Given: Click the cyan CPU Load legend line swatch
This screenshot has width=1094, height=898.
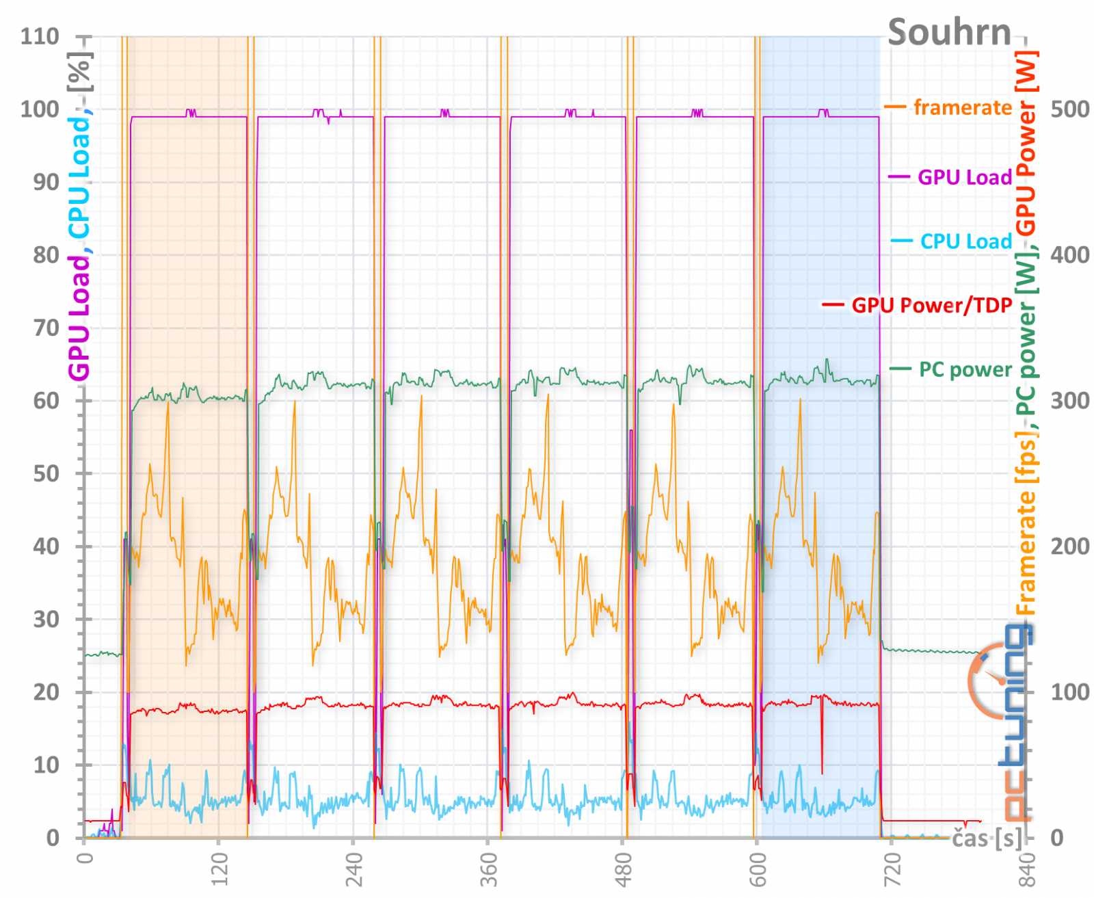Looking at the screenshot, I should click(x=901, y=241).
